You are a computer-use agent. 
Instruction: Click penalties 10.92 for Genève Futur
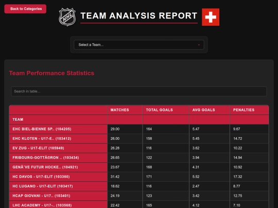coord(237,167)
